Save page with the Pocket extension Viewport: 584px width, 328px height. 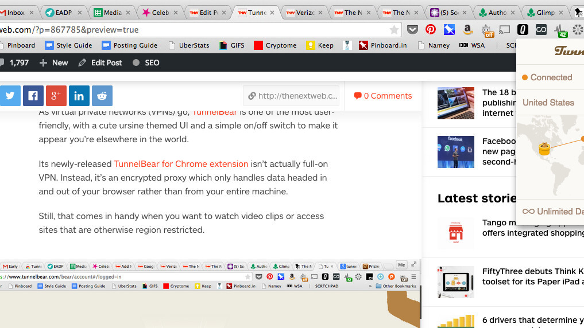point(412,30)
